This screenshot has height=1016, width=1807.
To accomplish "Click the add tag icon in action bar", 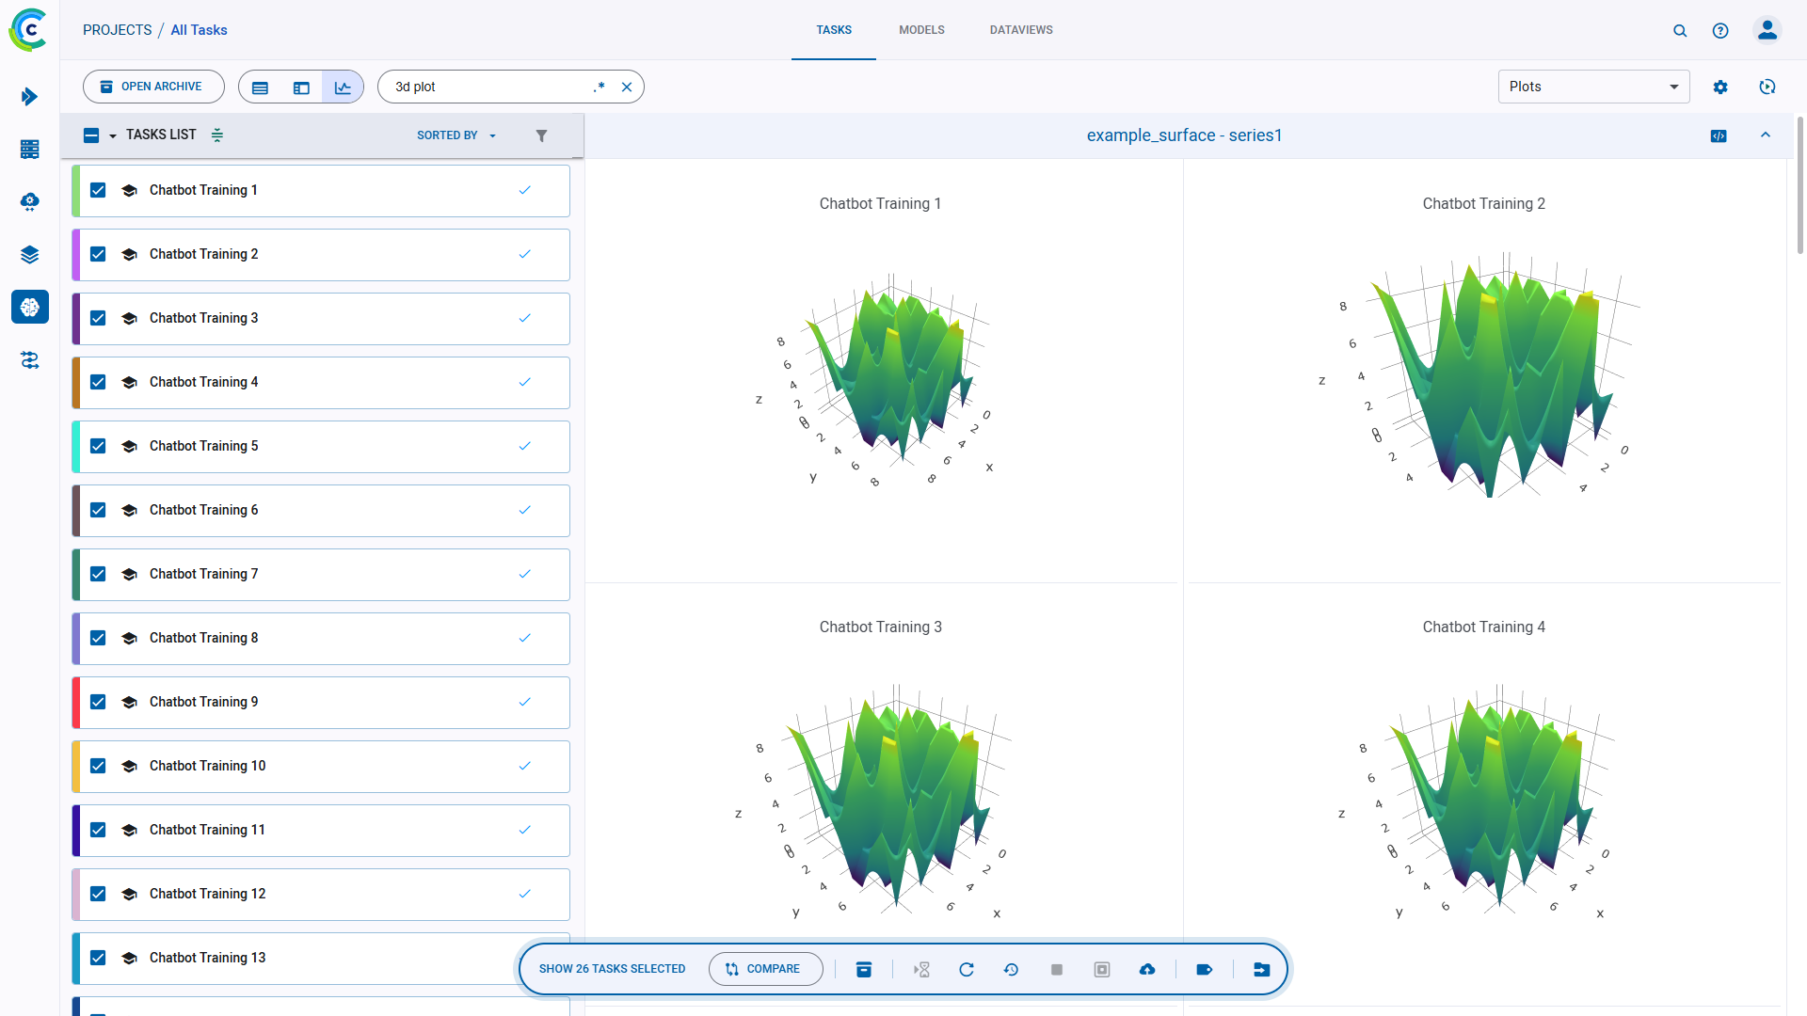I will pyautogui.click(x=1205, y=969).
